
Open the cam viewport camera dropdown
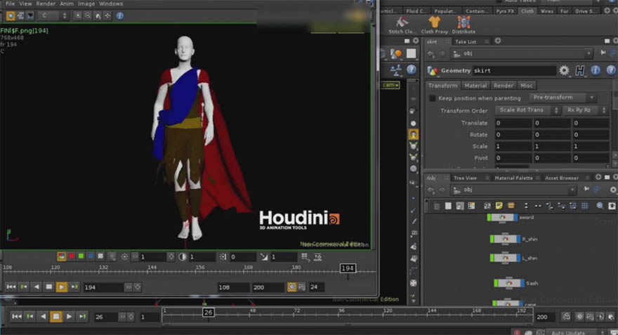point(390,85)
